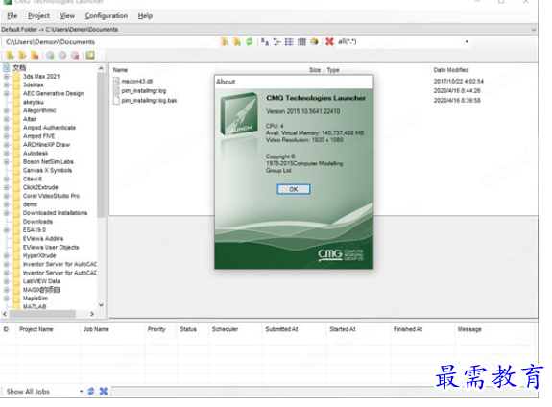
Task: Select the Amped FIVE folder
Action: 38,136
